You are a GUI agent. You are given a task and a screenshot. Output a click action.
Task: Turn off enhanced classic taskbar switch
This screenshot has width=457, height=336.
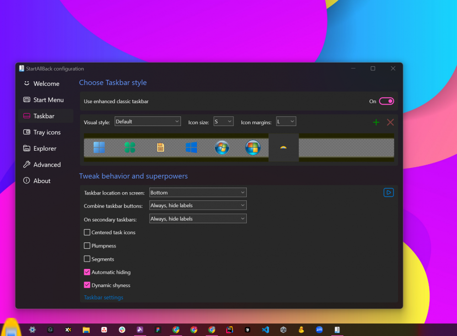click(386, 101)
